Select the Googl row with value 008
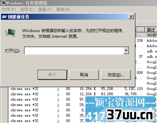 tap(146, 73)
